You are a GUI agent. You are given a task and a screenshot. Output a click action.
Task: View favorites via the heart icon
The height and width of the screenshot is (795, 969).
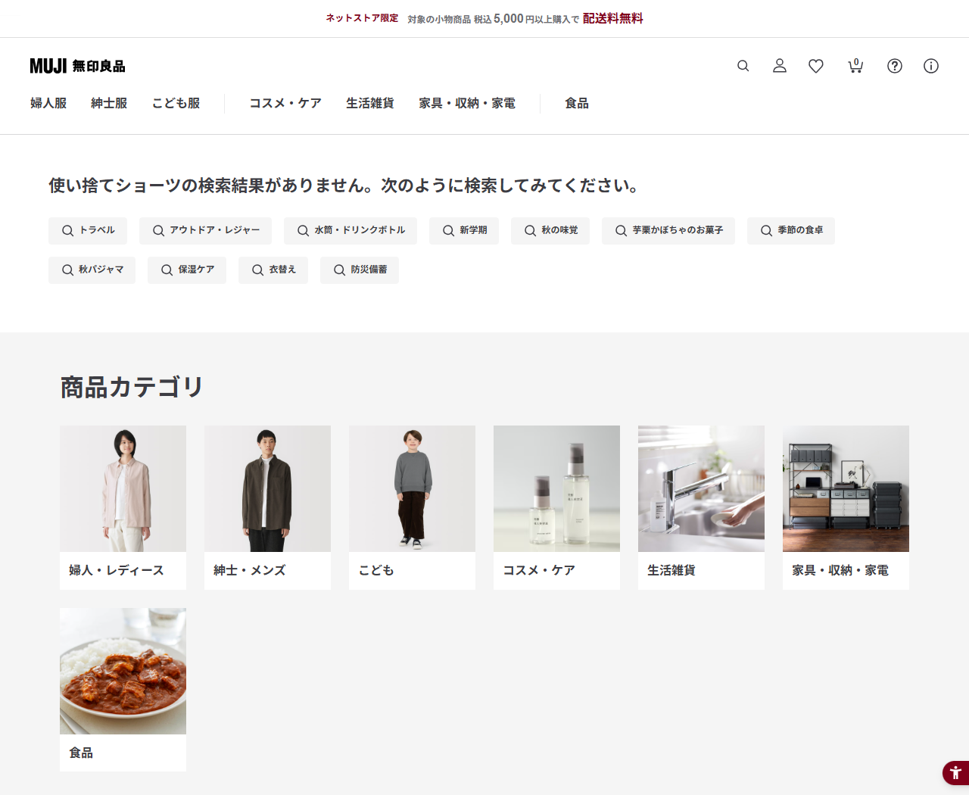point(816,66)
